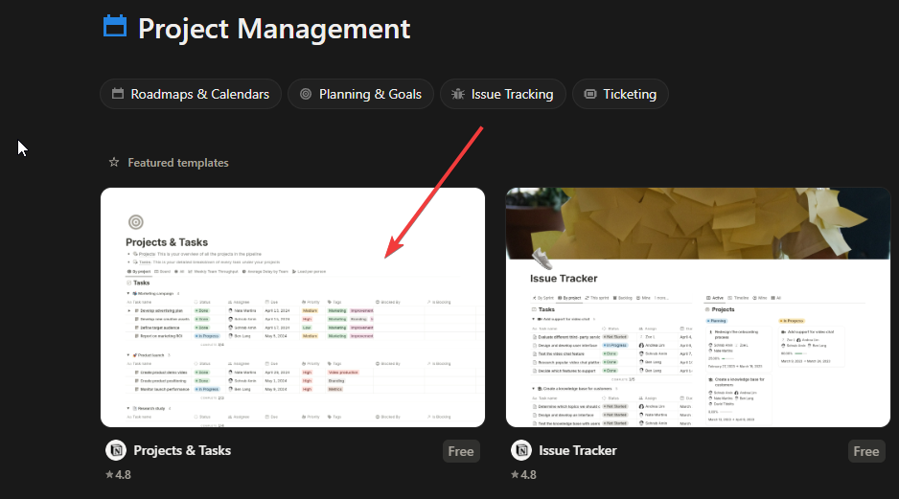Click the Projects & Tasks title link
The width and height of the screenshot is (899, 499).
tap(182, 450)
